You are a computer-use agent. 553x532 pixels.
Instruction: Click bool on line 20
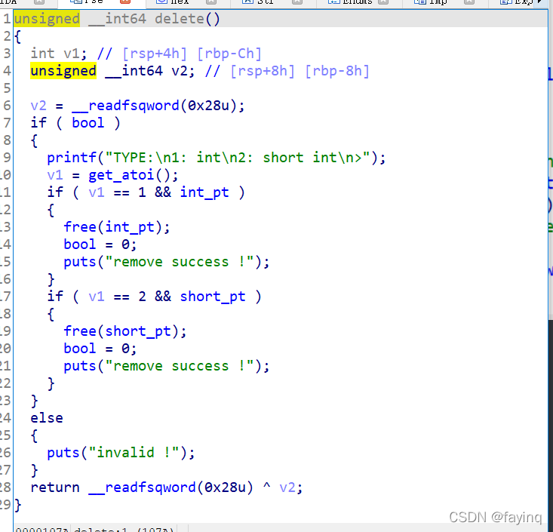(80, 349)
